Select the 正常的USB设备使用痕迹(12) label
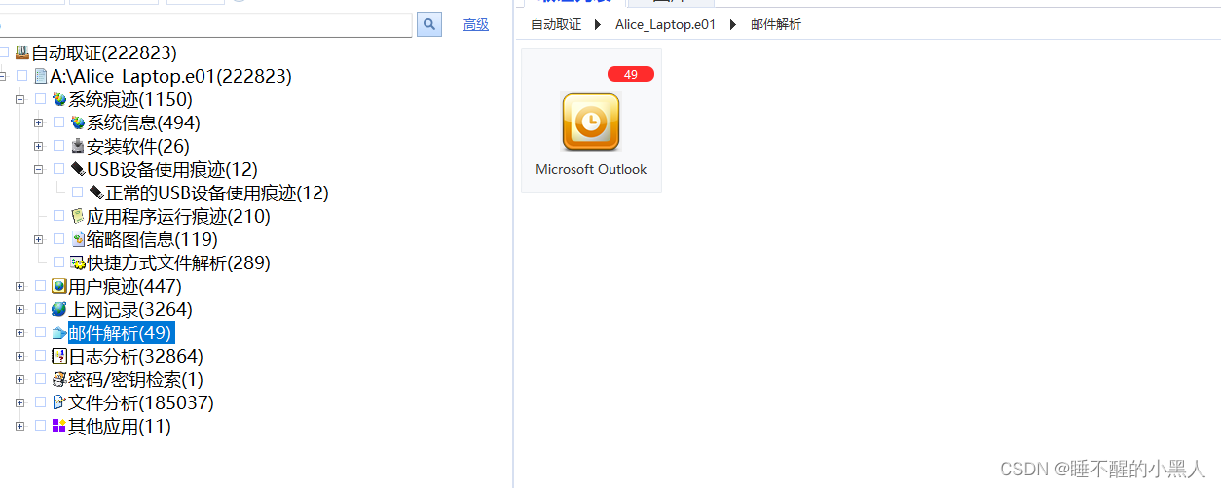Screen dimensions: 1221x488 click(x=217, y=192)
